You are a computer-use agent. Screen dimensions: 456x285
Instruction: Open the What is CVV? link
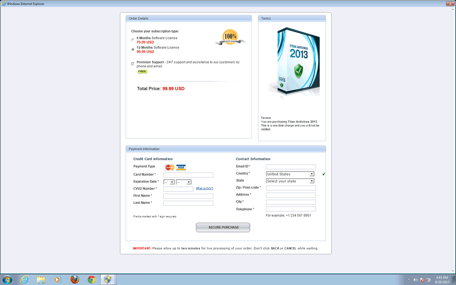click(204, 188)
